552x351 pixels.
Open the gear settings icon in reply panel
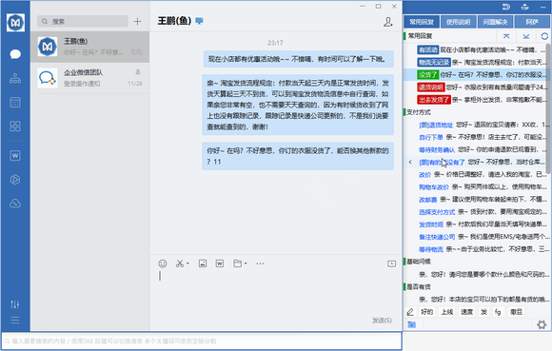click(x=542, y=324)
